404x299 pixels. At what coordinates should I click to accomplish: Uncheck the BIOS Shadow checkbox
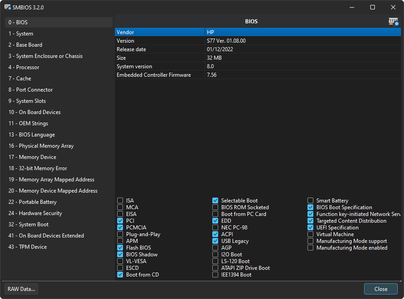120,255
